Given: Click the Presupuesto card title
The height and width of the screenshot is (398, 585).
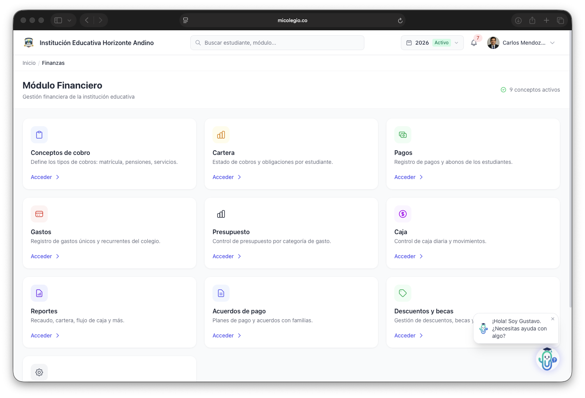Looking at the screenshot, I should pos(231,232).
